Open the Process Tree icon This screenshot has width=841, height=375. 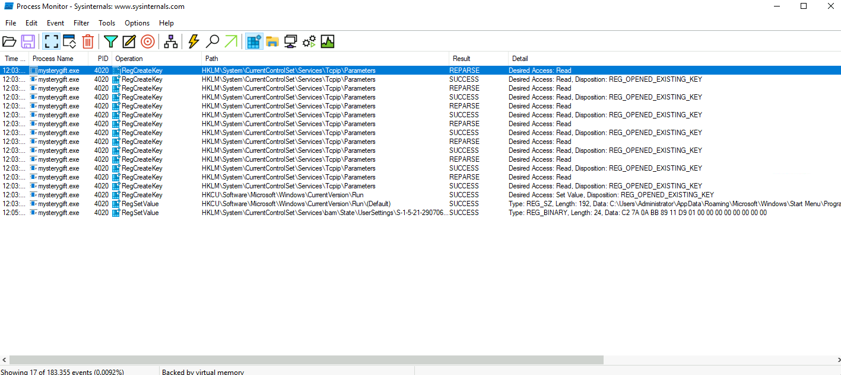[x=171, y=41]
